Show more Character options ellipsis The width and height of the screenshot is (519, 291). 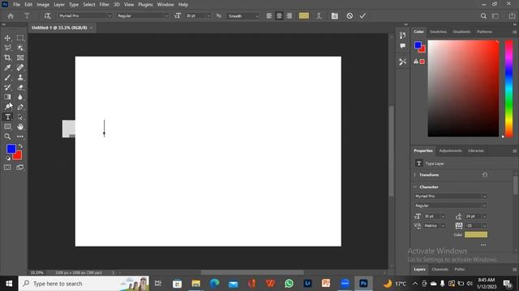point(483,245)
